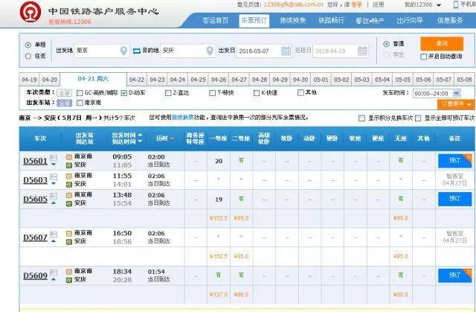Select the 往返 round-trip radio button
476x312 pixels.
[28, 56]
